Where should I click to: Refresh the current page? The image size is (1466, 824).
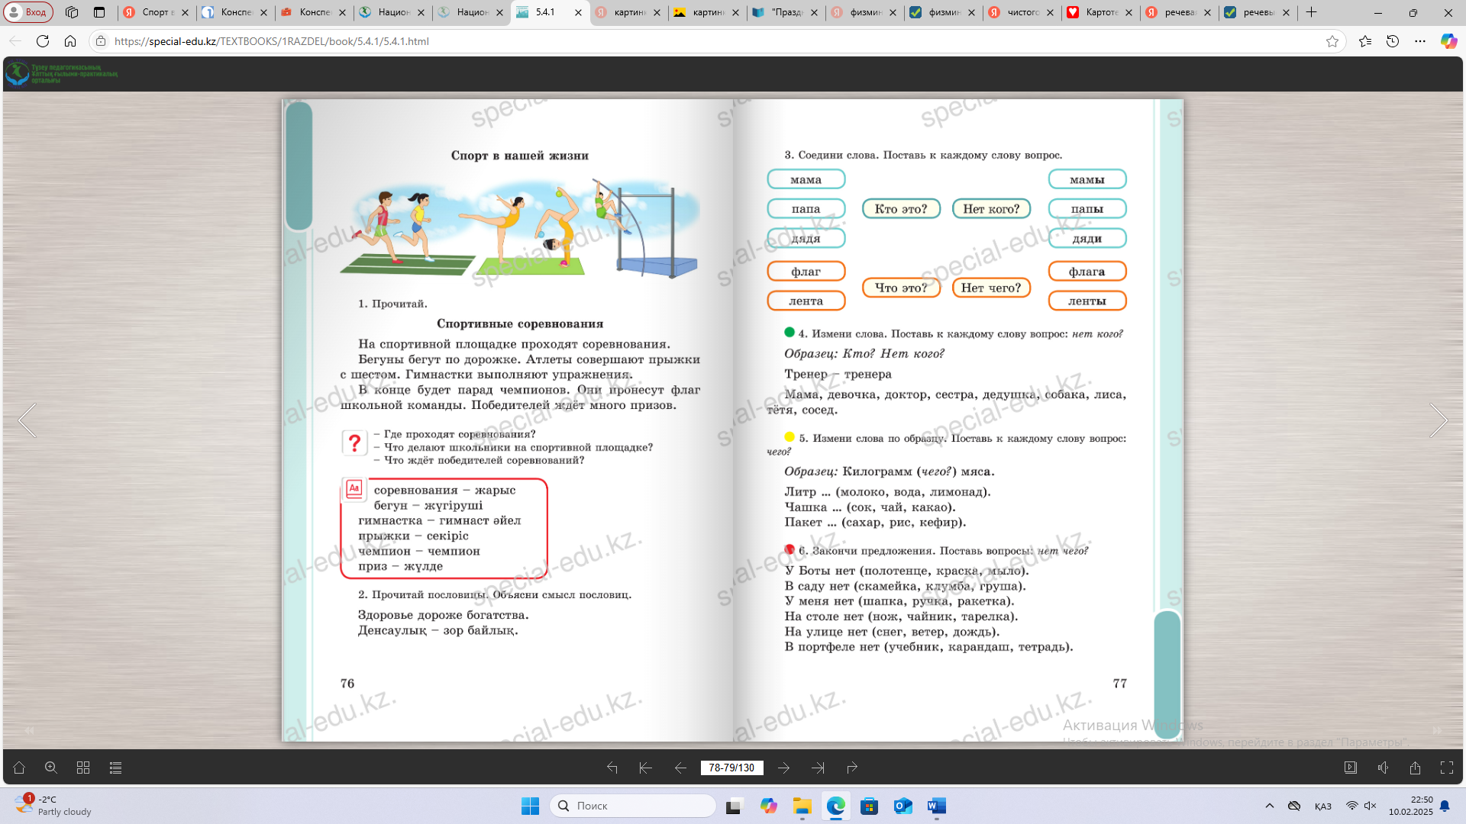click(x=43, y=41)
